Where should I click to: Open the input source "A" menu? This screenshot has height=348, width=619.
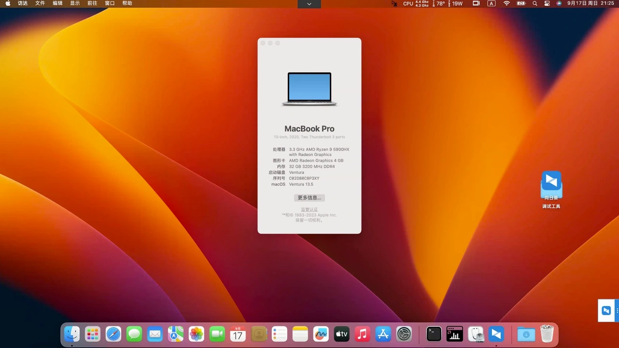point(491,3)
